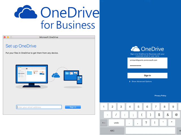Screen dimensions: 181x135
Task: Click the corporate email field showing zrinkam address
Action: [x=147, y=60]
